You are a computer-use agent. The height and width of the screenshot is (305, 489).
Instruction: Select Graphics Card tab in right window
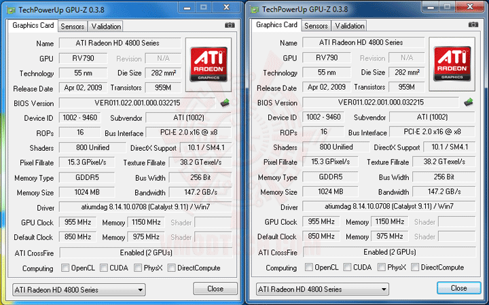coord(276,24)
